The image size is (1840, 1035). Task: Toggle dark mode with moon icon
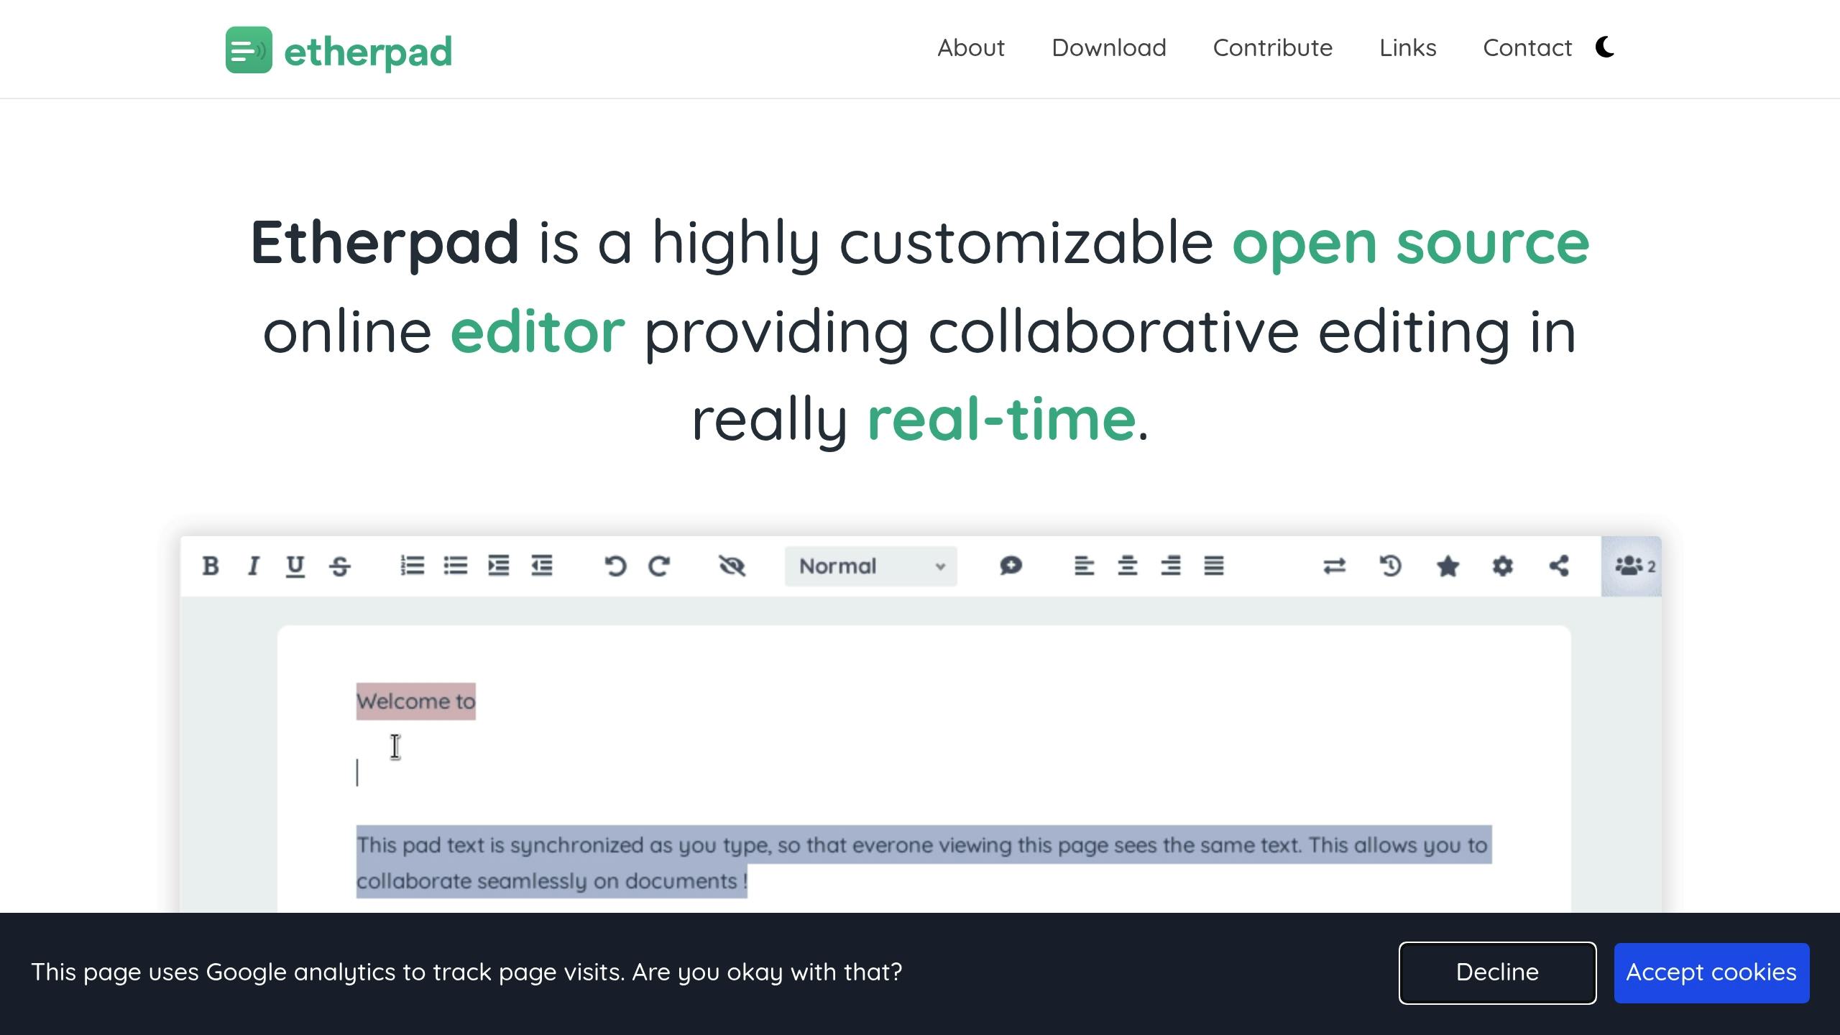point(1605,47)
